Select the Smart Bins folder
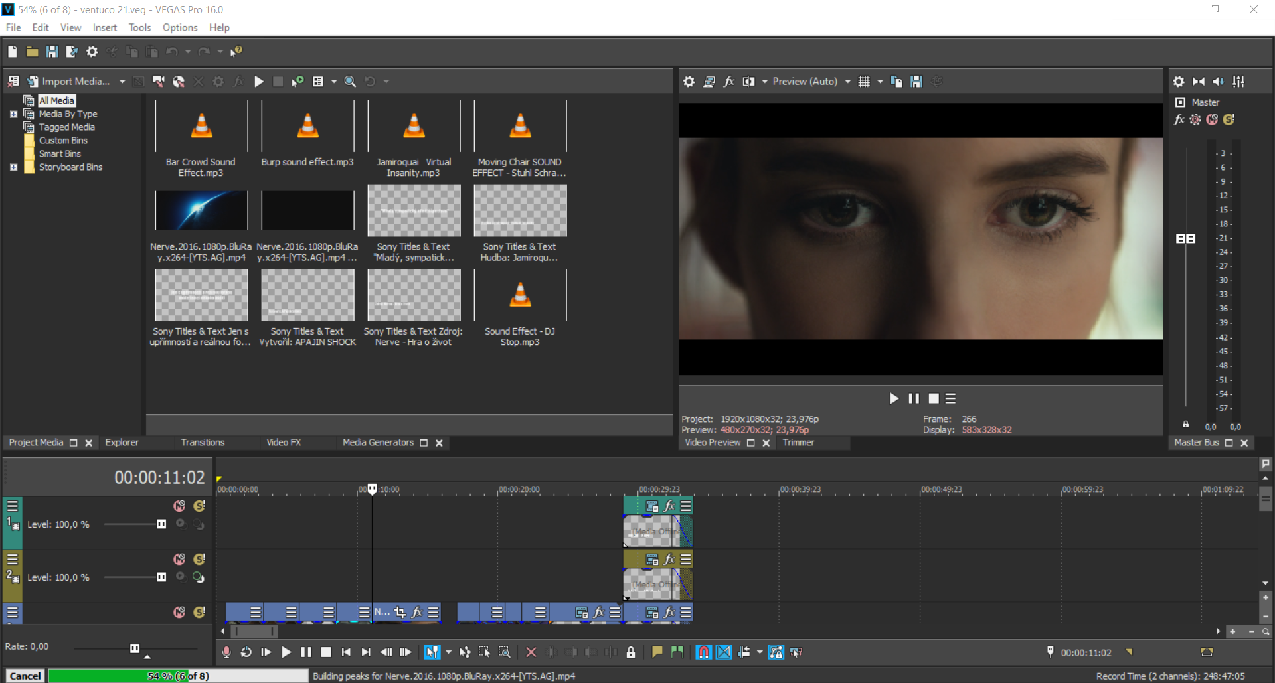Viewport: 1275px width, 683px height. (x=60, y=154)
